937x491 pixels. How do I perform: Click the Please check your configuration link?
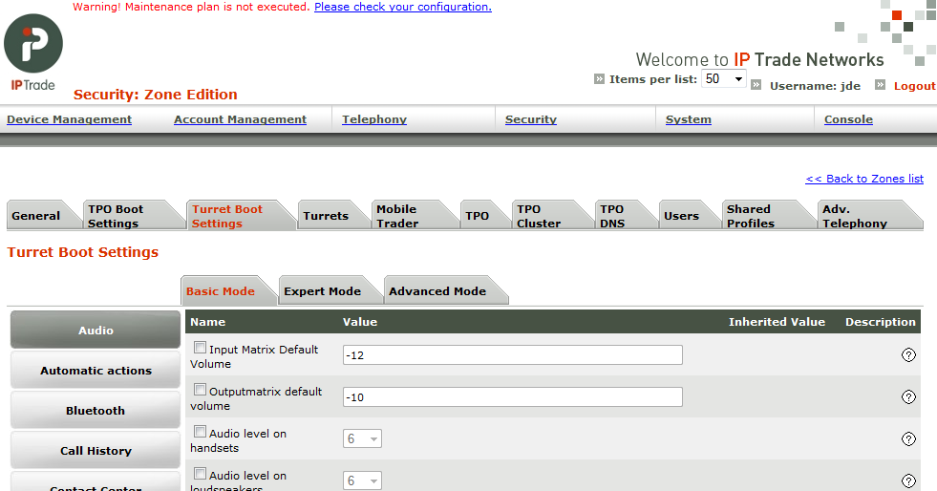point(403,7)
